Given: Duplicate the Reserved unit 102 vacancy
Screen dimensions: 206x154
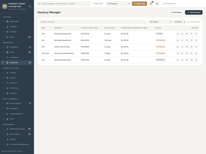Looking at the screenshot, I should coord(187,60).
